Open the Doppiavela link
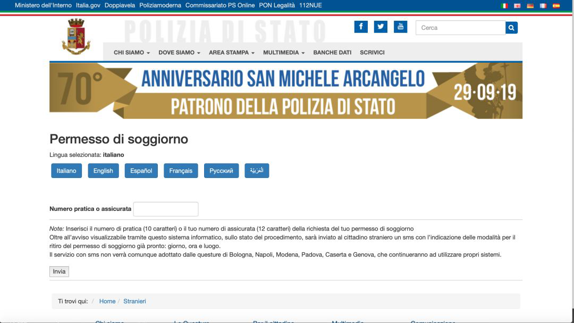 120,5
